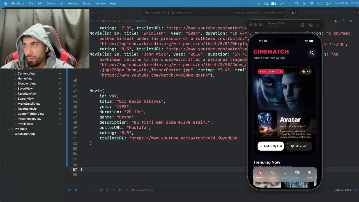Tap the Featured Pick badge

click(271, 72)
